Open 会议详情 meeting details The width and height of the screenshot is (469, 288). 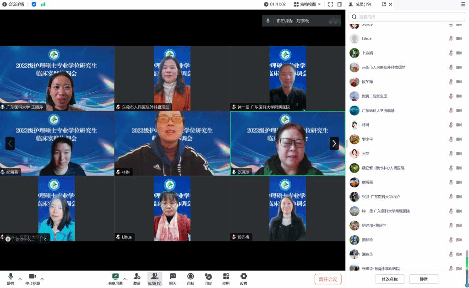tap(13, 4)
